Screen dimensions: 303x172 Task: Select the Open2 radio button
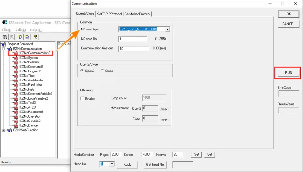(82, 71)
